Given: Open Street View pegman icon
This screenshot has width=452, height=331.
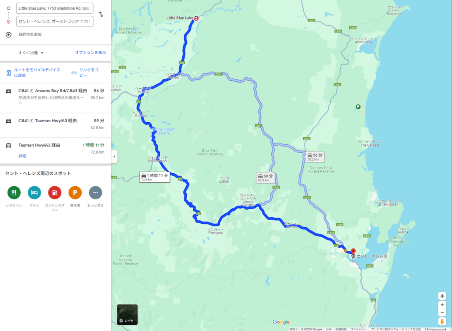Looking at the screenshot, I should tap(442, 321).
